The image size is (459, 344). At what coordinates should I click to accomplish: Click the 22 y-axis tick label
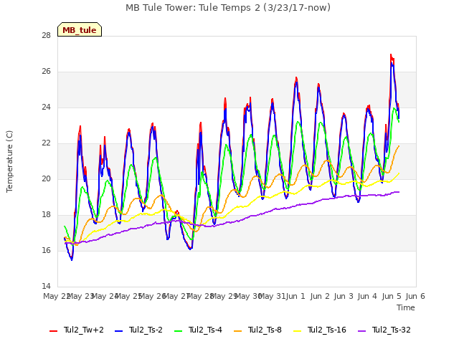click(x=46, y=143)
